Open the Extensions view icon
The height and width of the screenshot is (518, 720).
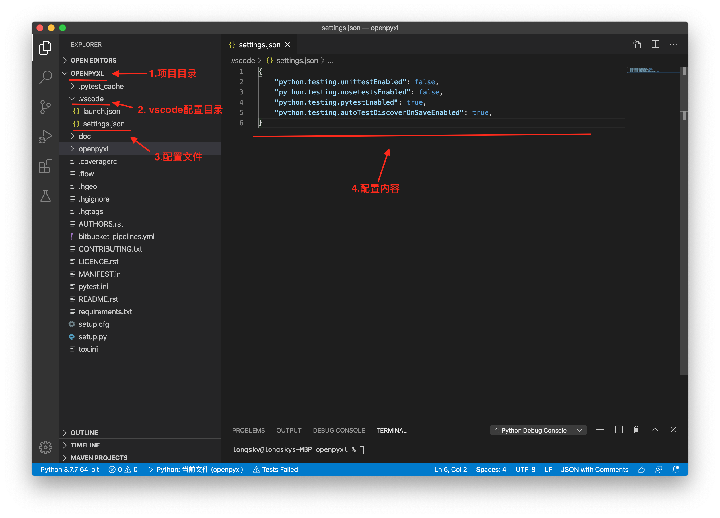[x=46, y=166]
